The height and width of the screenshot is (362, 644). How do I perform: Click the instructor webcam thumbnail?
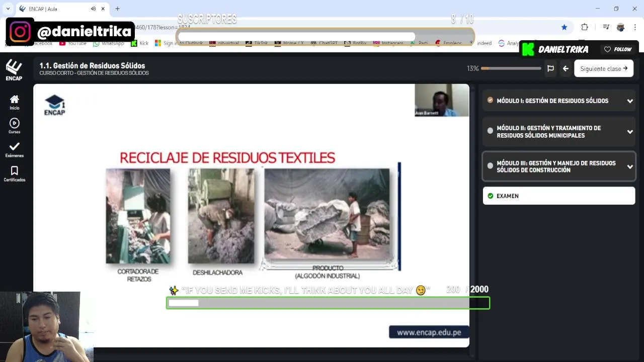442,100
